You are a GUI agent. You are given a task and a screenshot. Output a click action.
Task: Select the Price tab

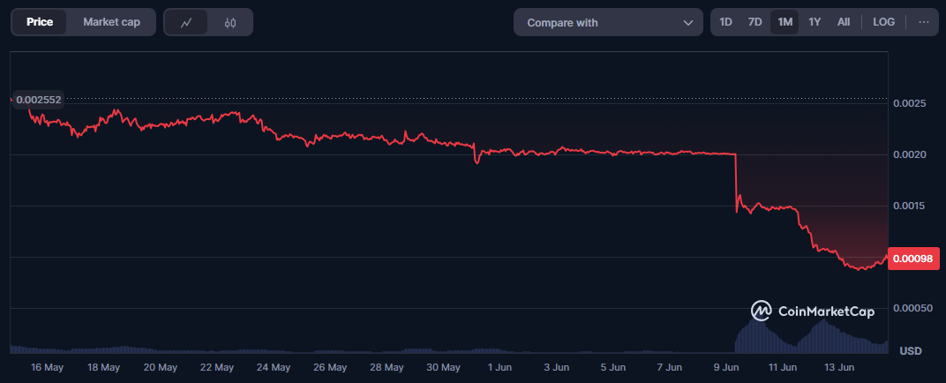click(x=40, y=22)
